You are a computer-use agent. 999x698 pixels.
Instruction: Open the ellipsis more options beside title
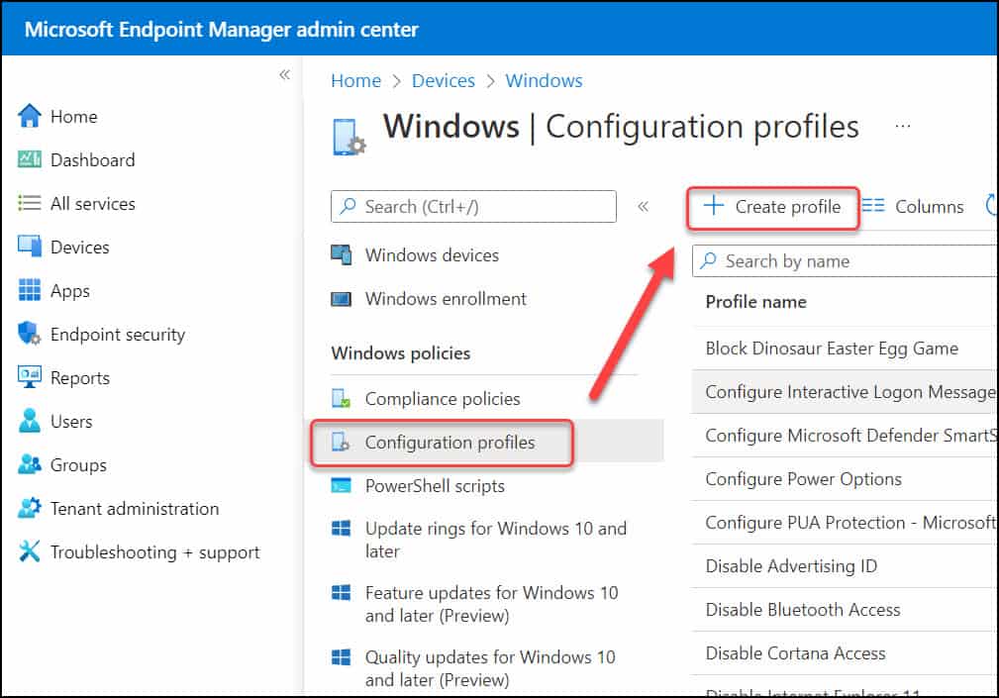click(x=902, y=126)
